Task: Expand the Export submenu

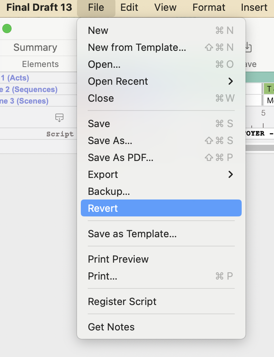Action: click(x=103, y=174)
